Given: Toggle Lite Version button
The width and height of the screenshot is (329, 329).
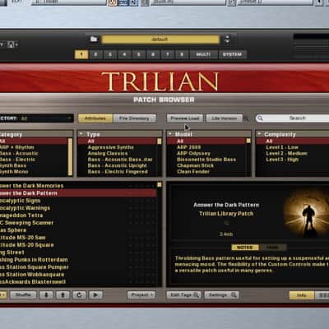Looking at the screenshot, I should pyautogui.click(x=225, y=118).
